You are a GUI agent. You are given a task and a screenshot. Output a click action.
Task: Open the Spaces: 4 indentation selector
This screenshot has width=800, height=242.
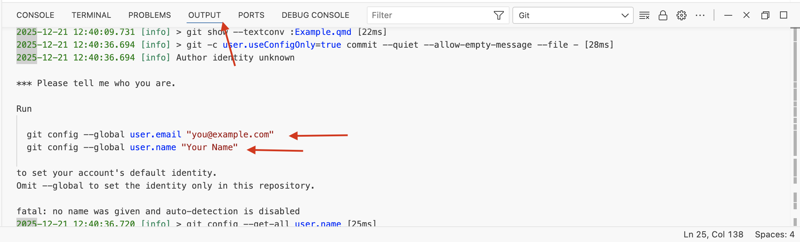click(774, 235)
